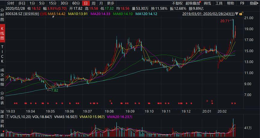This screenshot has height=138, width=260.
Task: Open the 不复权 adjustment dropdown
Action: click(x=177, y=3)
